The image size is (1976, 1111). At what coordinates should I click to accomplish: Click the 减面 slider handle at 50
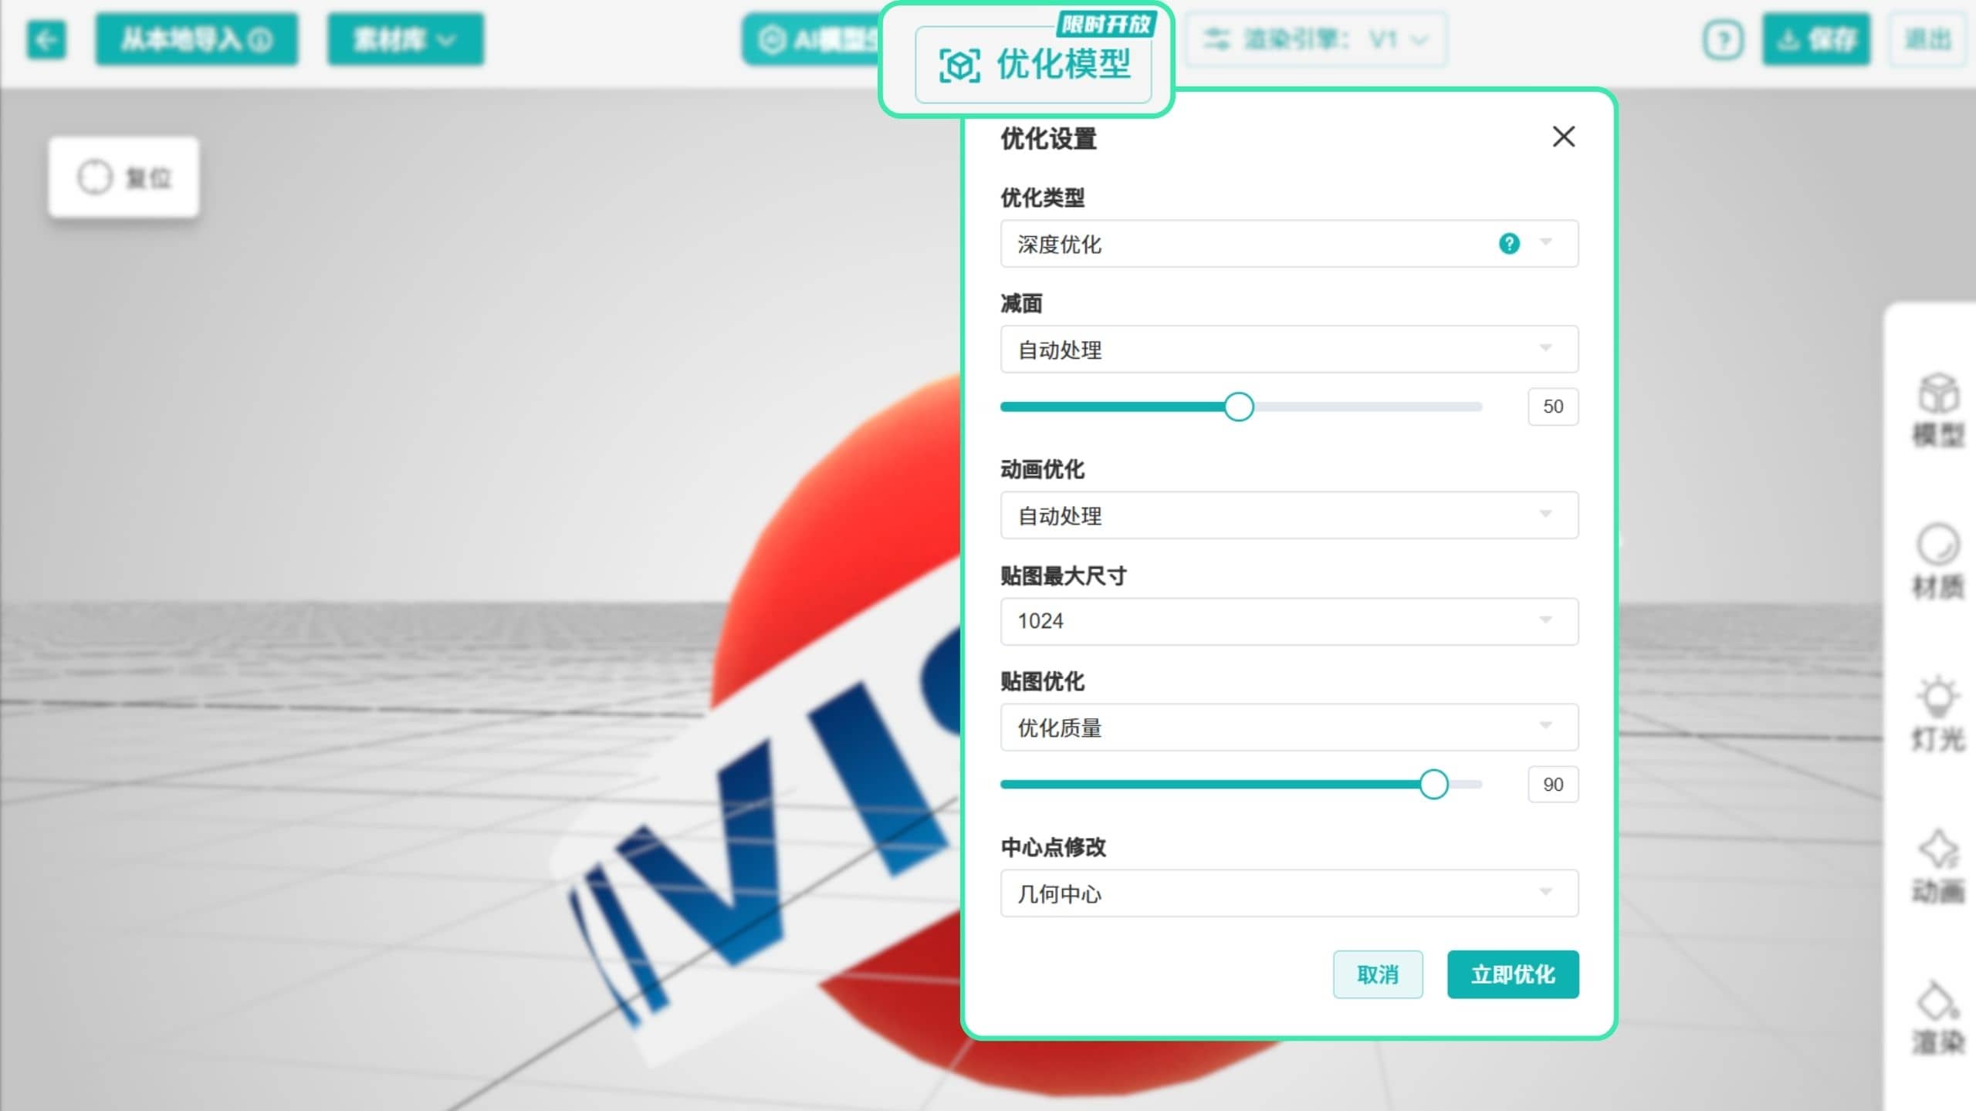click(x=1239, y=407)
